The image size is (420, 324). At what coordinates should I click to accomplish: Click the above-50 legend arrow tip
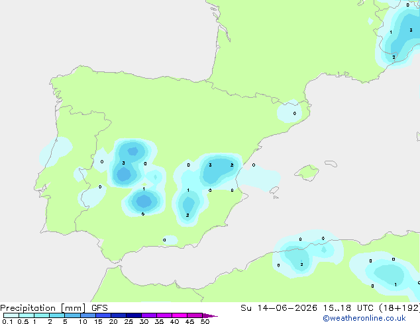click(x=210, y=315)
